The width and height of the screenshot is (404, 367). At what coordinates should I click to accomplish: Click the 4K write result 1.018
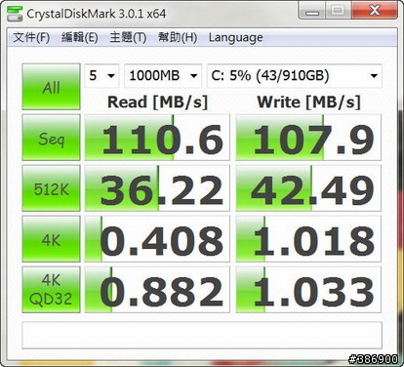(308, 239)
